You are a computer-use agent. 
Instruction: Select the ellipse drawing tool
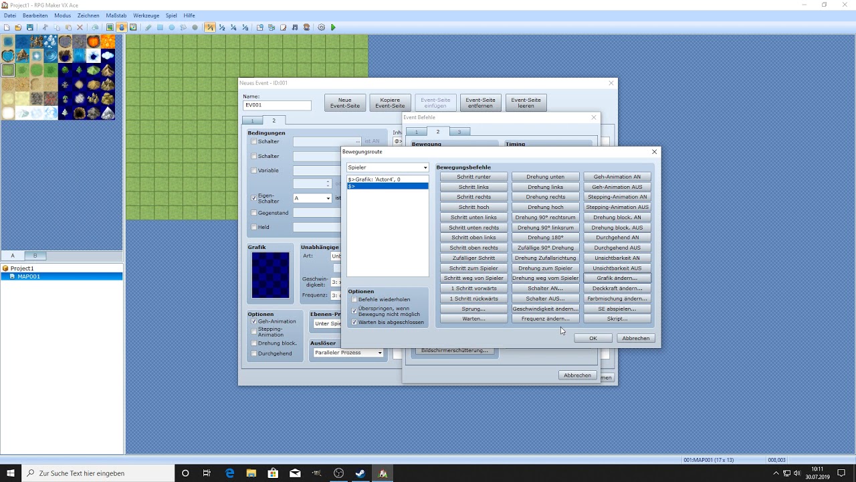click(x=172, y=27)
